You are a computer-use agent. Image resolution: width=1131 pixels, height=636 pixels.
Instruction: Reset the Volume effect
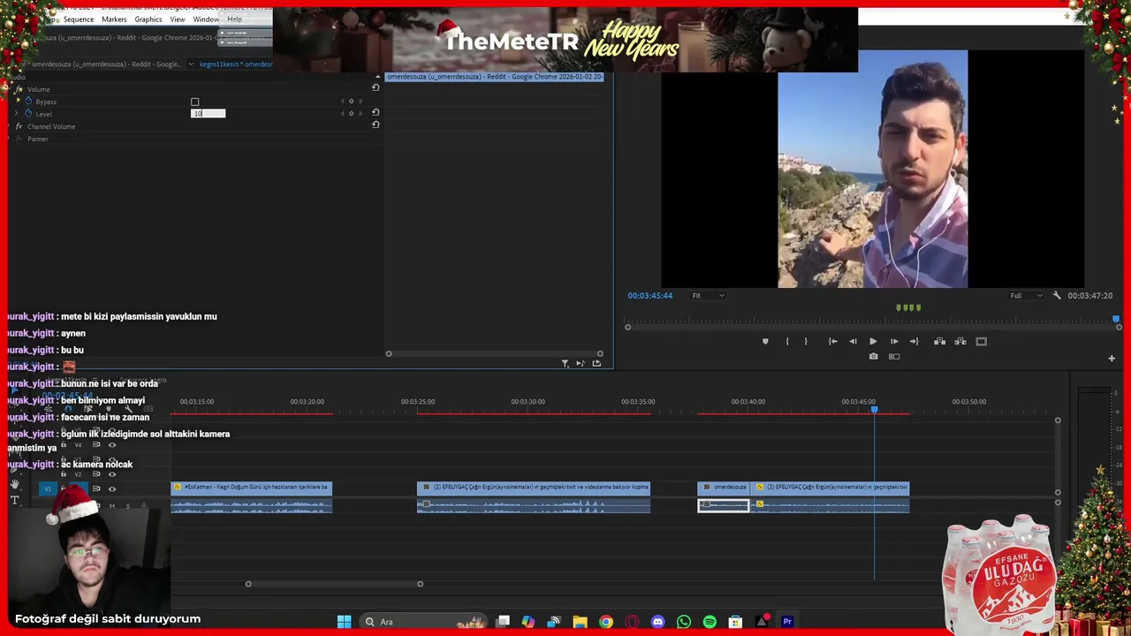coord(376,87)
